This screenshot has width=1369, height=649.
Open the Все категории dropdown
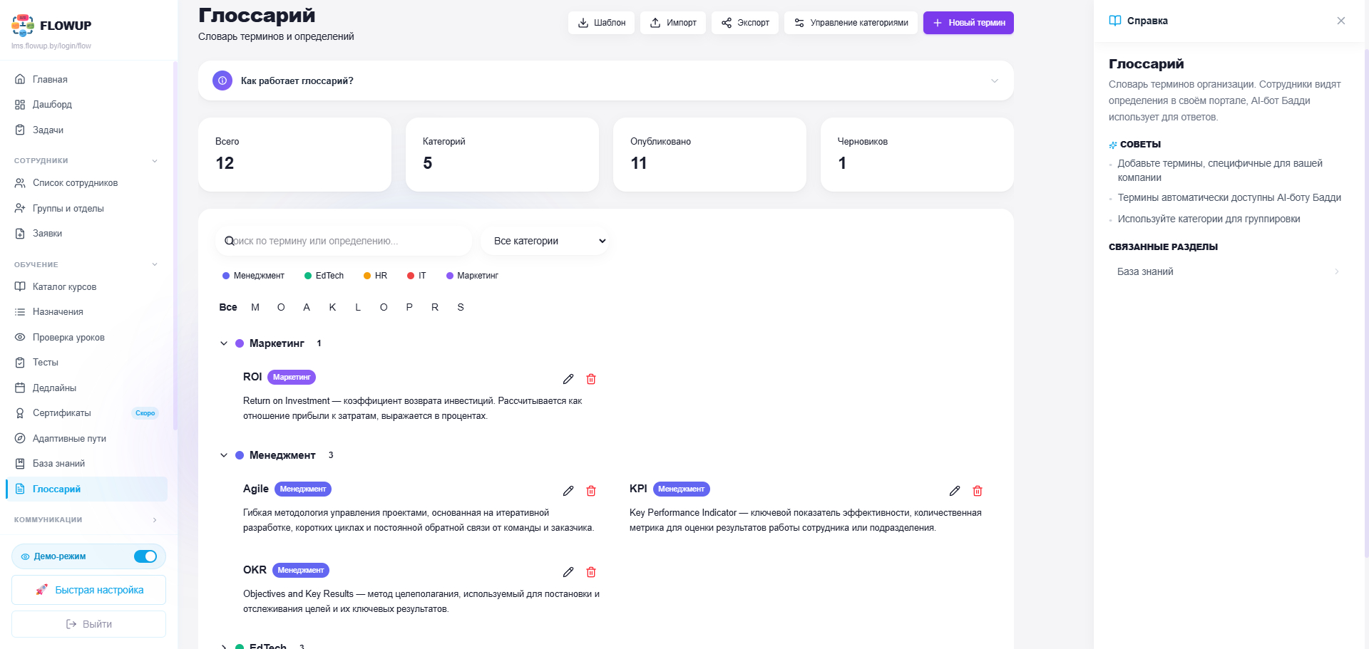pos(545,241)
